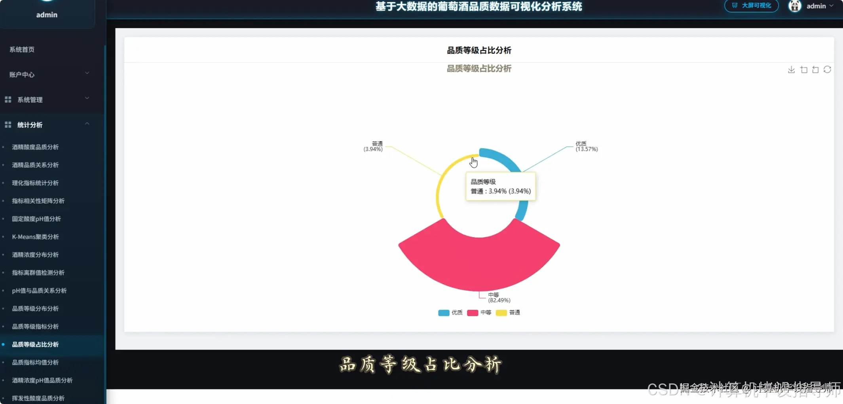The height and width of the screenshot is (404, 843).
Task: Click the 中等 (82.49%) chart label
Action: 499,298
